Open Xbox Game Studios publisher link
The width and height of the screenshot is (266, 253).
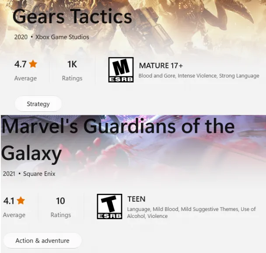62,37
